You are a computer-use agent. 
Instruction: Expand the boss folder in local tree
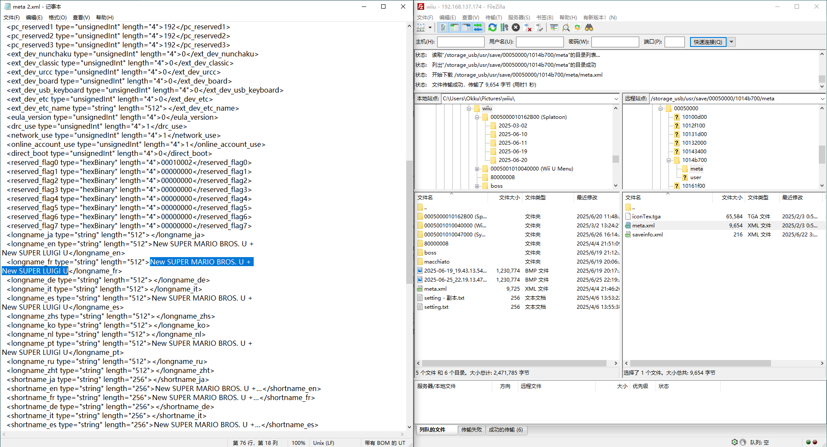pos(477,186)
